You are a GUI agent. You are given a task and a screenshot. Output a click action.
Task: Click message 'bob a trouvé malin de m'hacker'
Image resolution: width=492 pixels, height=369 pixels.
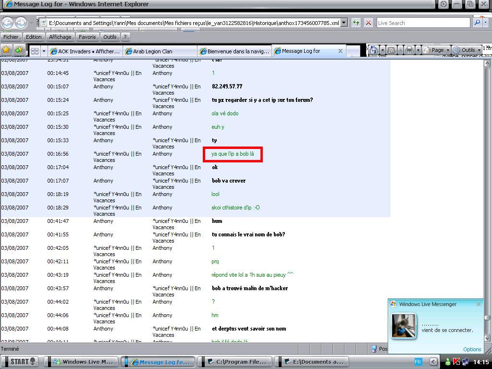(250, 288)
